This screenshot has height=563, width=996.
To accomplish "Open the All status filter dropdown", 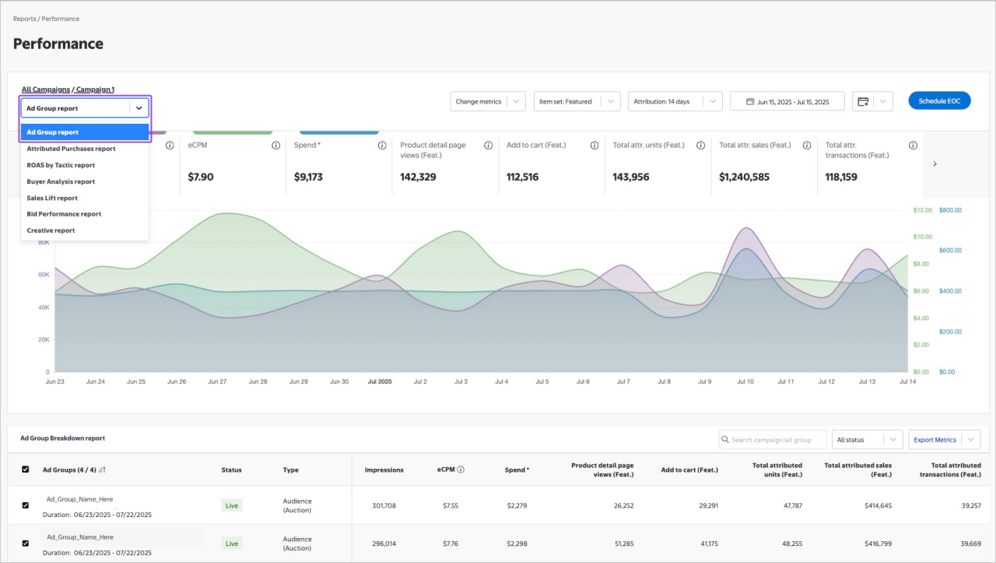I will coord(867,440).
